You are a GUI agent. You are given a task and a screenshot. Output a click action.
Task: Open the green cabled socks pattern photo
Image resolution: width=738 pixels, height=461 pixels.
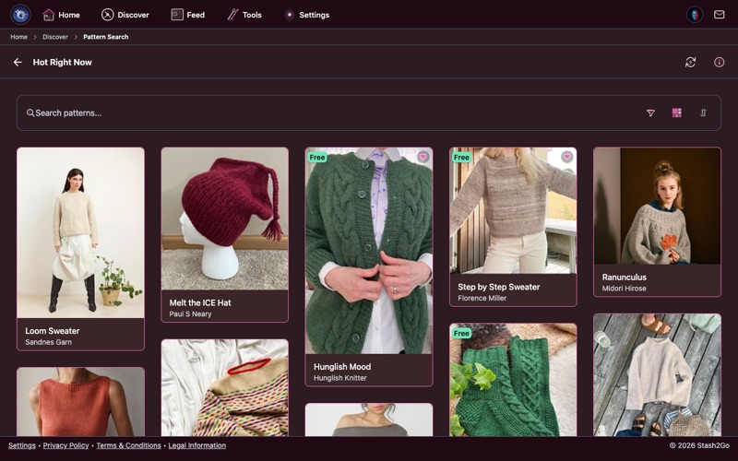pos(513,380)
